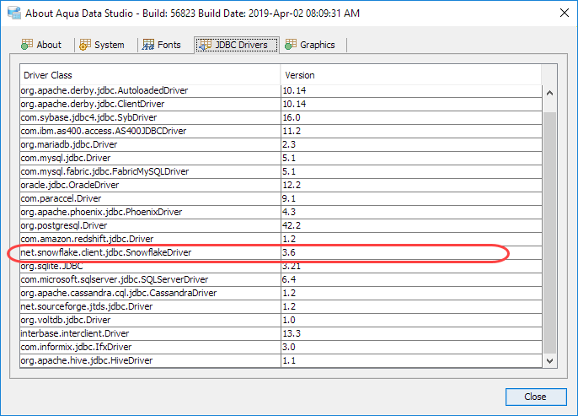This screenshot has height=416, width=578.
Task: Select the JDBC Drivers tab
Action: click(x=237, y=45)
